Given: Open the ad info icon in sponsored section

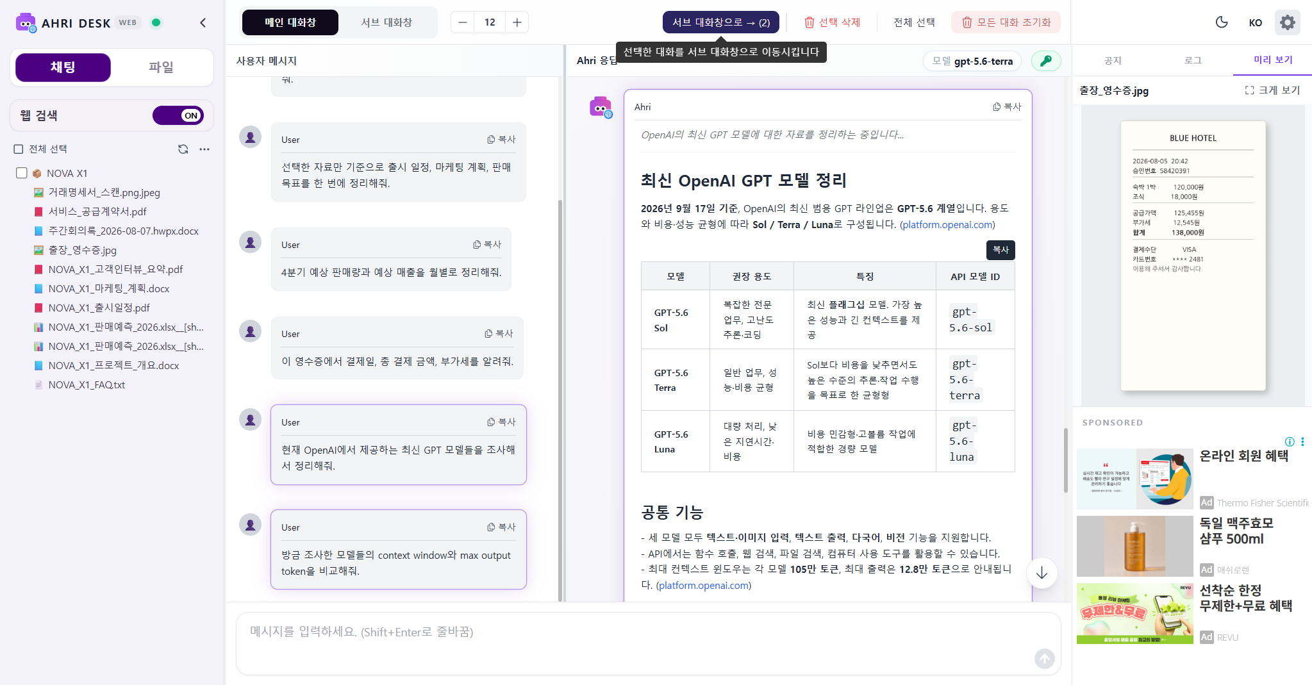Looking at the screenshot, I should 1290,442.
